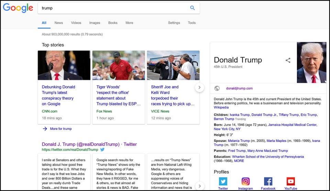The height and width of the screenshot is (191, 330).
Task: Click the Tiger Woods story thumbnail
Action: click(119, 65)
